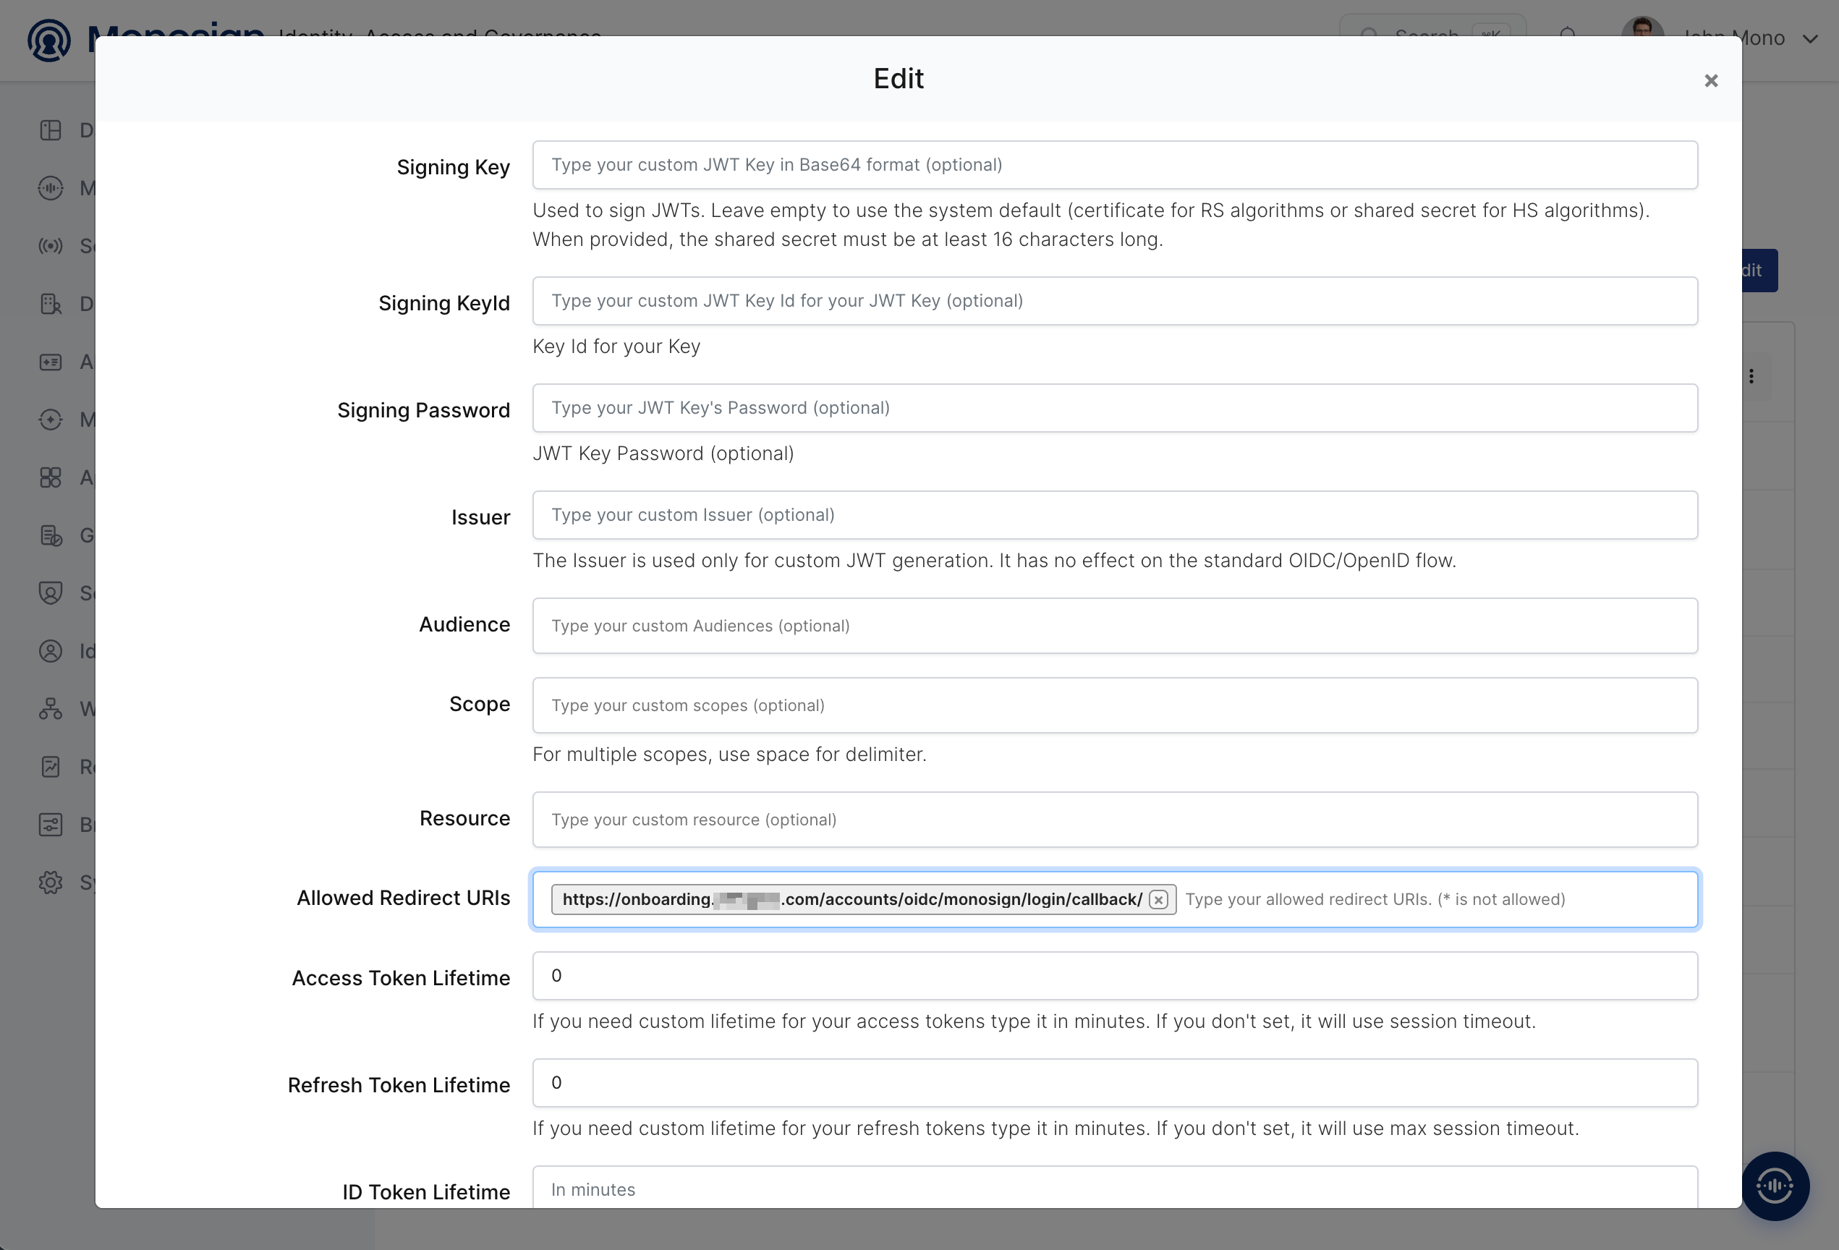Focus the ID Token Lifetime field
The image size is (1839, 1250).
(1114, 1187)
